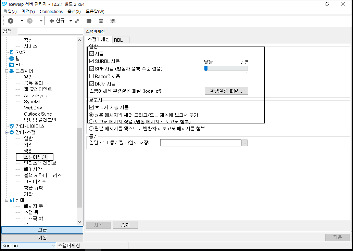
Task: Select the 그룹웨어 people icon
Action: pos(12,71)
